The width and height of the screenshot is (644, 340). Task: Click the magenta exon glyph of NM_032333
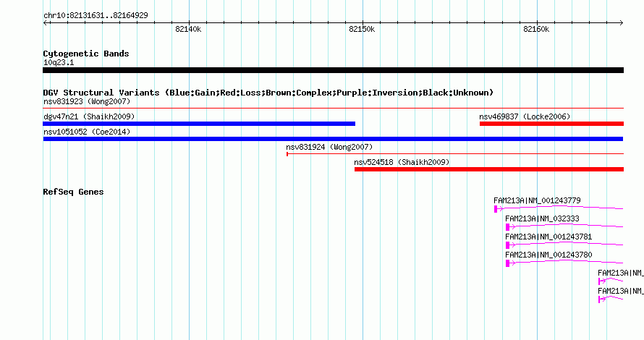point(508,227)
